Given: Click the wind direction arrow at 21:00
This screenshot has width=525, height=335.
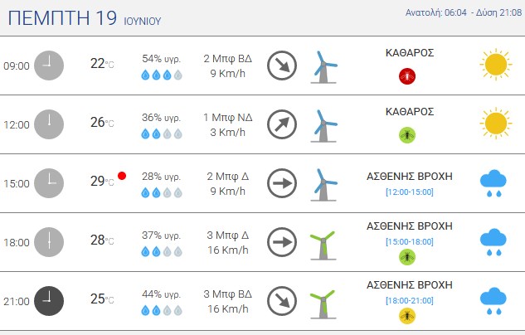Looking at the screenshot, I should (282, 301).
